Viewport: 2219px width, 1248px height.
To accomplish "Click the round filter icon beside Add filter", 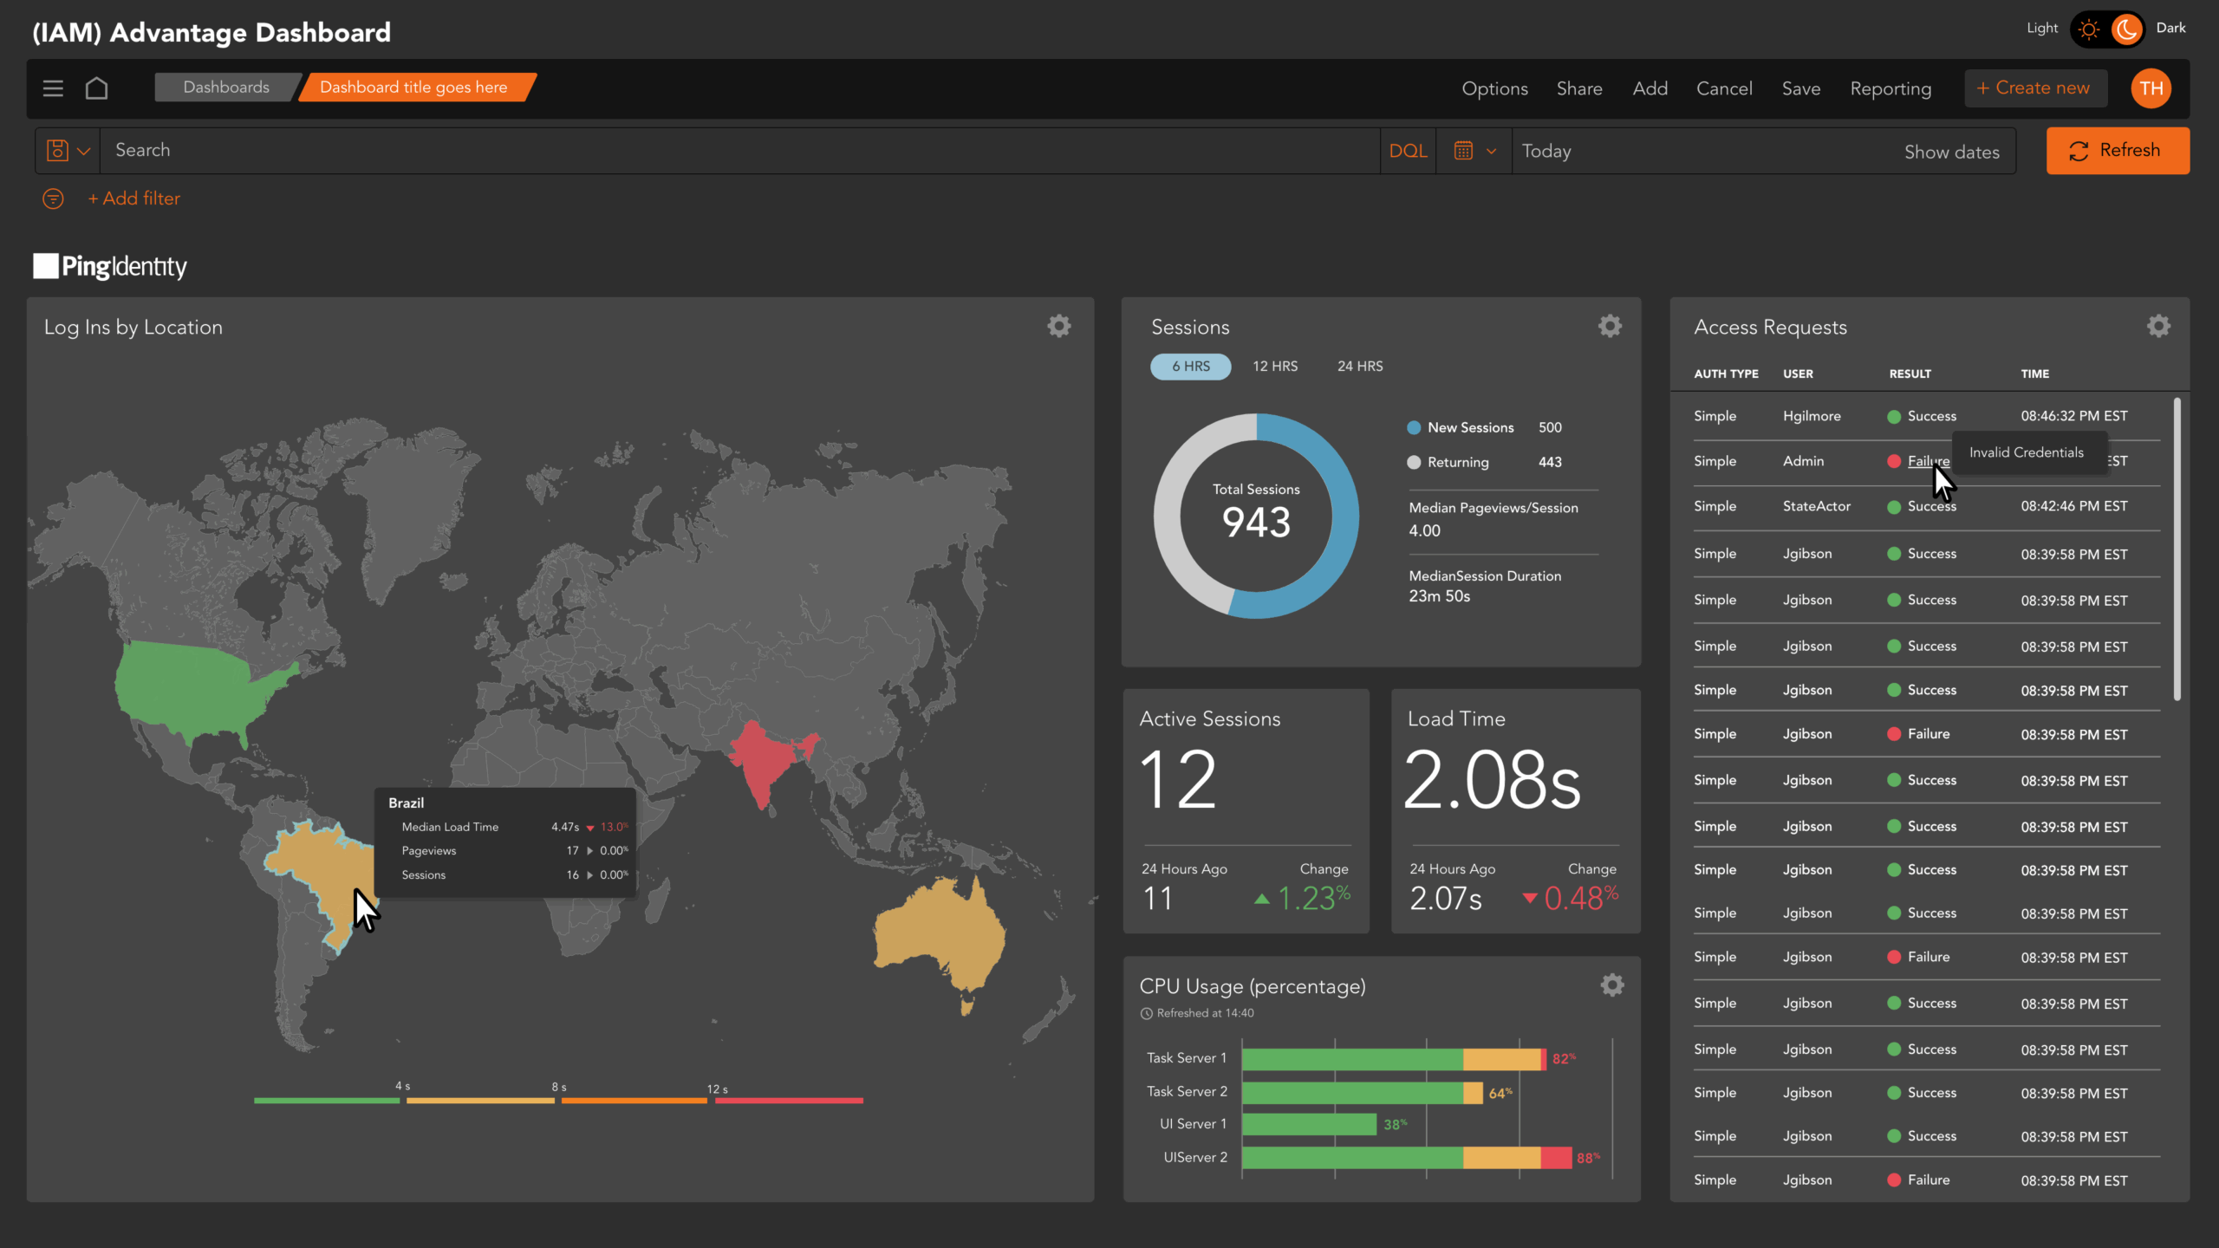I will tap(53, 198).
